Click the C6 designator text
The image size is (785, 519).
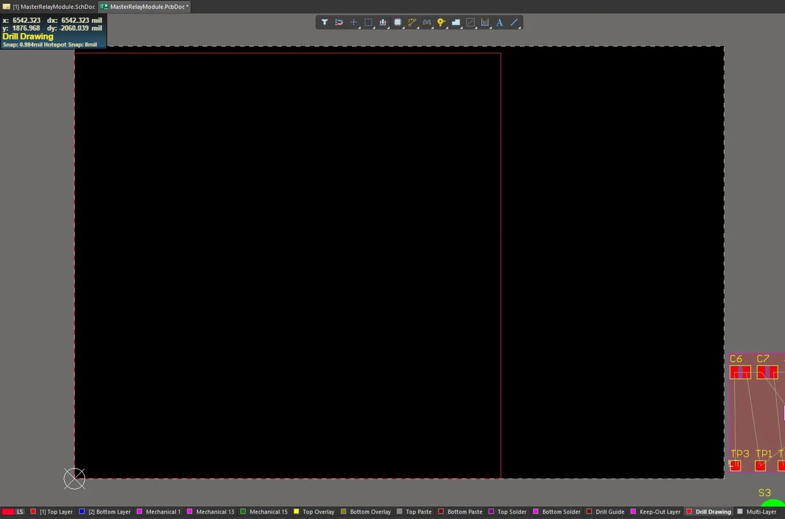[736, 358]
